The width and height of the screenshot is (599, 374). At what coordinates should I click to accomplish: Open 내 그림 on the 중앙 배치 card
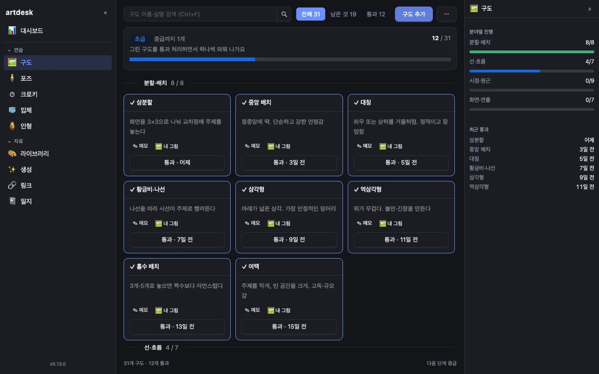279,146
